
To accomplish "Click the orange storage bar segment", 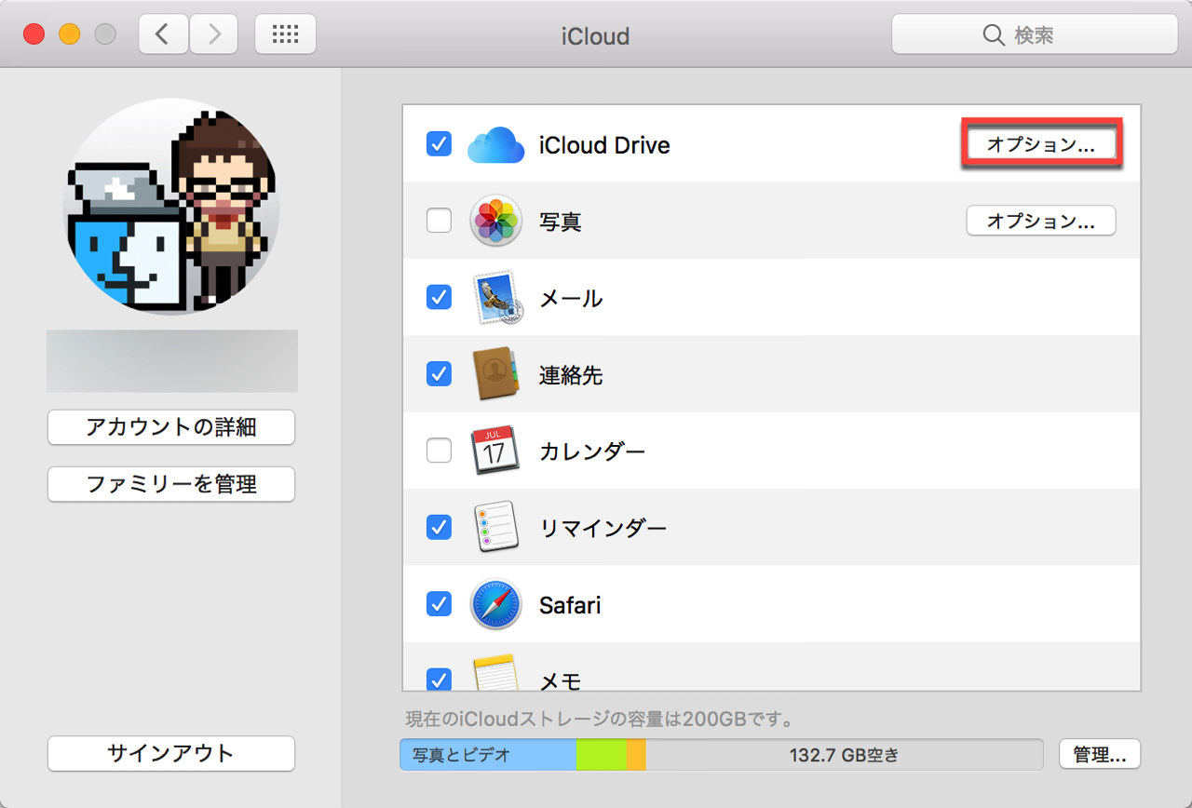I will [x=636, y=754].
